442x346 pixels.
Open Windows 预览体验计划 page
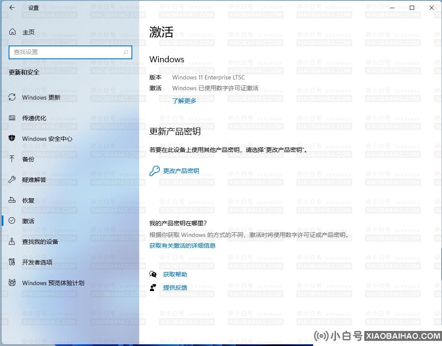coord(53,283)
